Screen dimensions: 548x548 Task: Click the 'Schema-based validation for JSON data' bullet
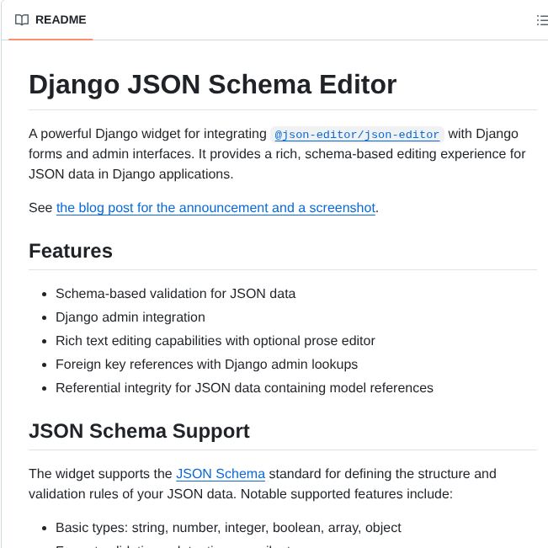[x=175, y=294]
